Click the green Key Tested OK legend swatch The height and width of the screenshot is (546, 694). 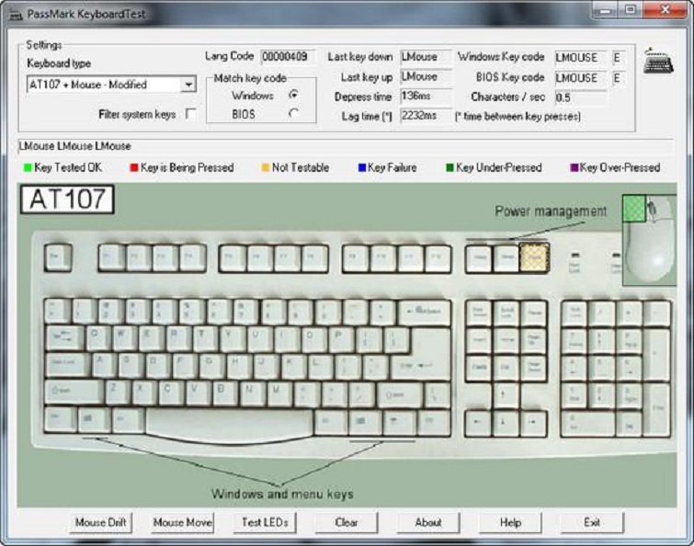28,168
